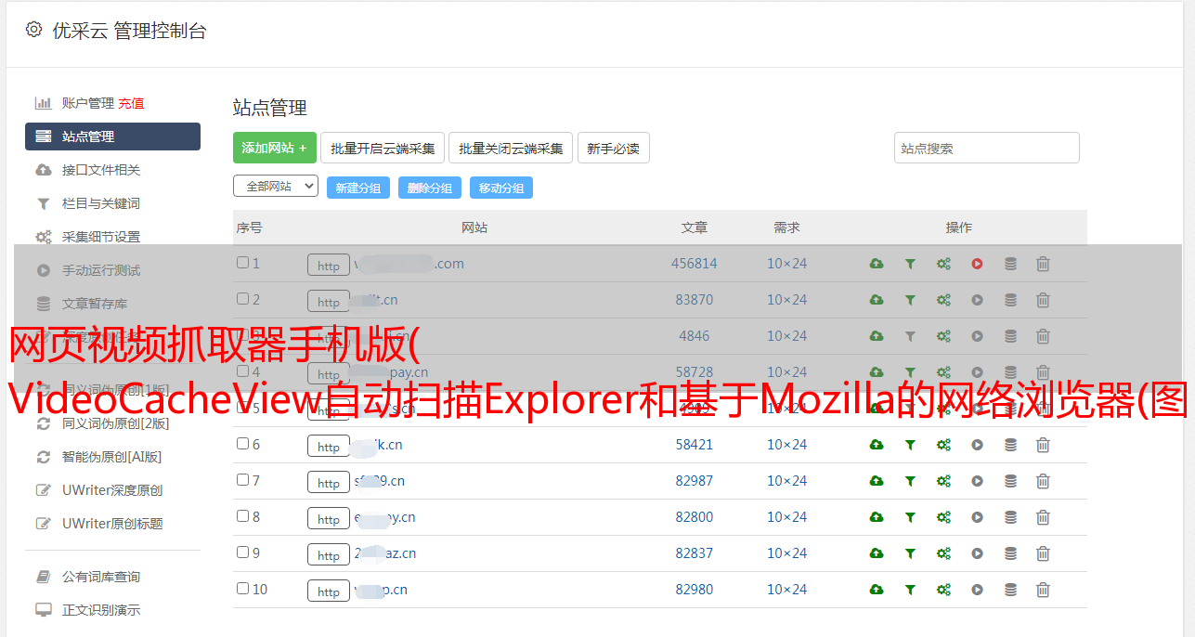This screenshot has width=1195, height=637.
Task: Click the filter icon in row 7
Action: click(x=910, y=481)
